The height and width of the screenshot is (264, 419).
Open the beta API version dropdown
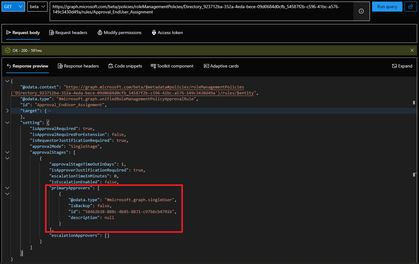(37, 6)
